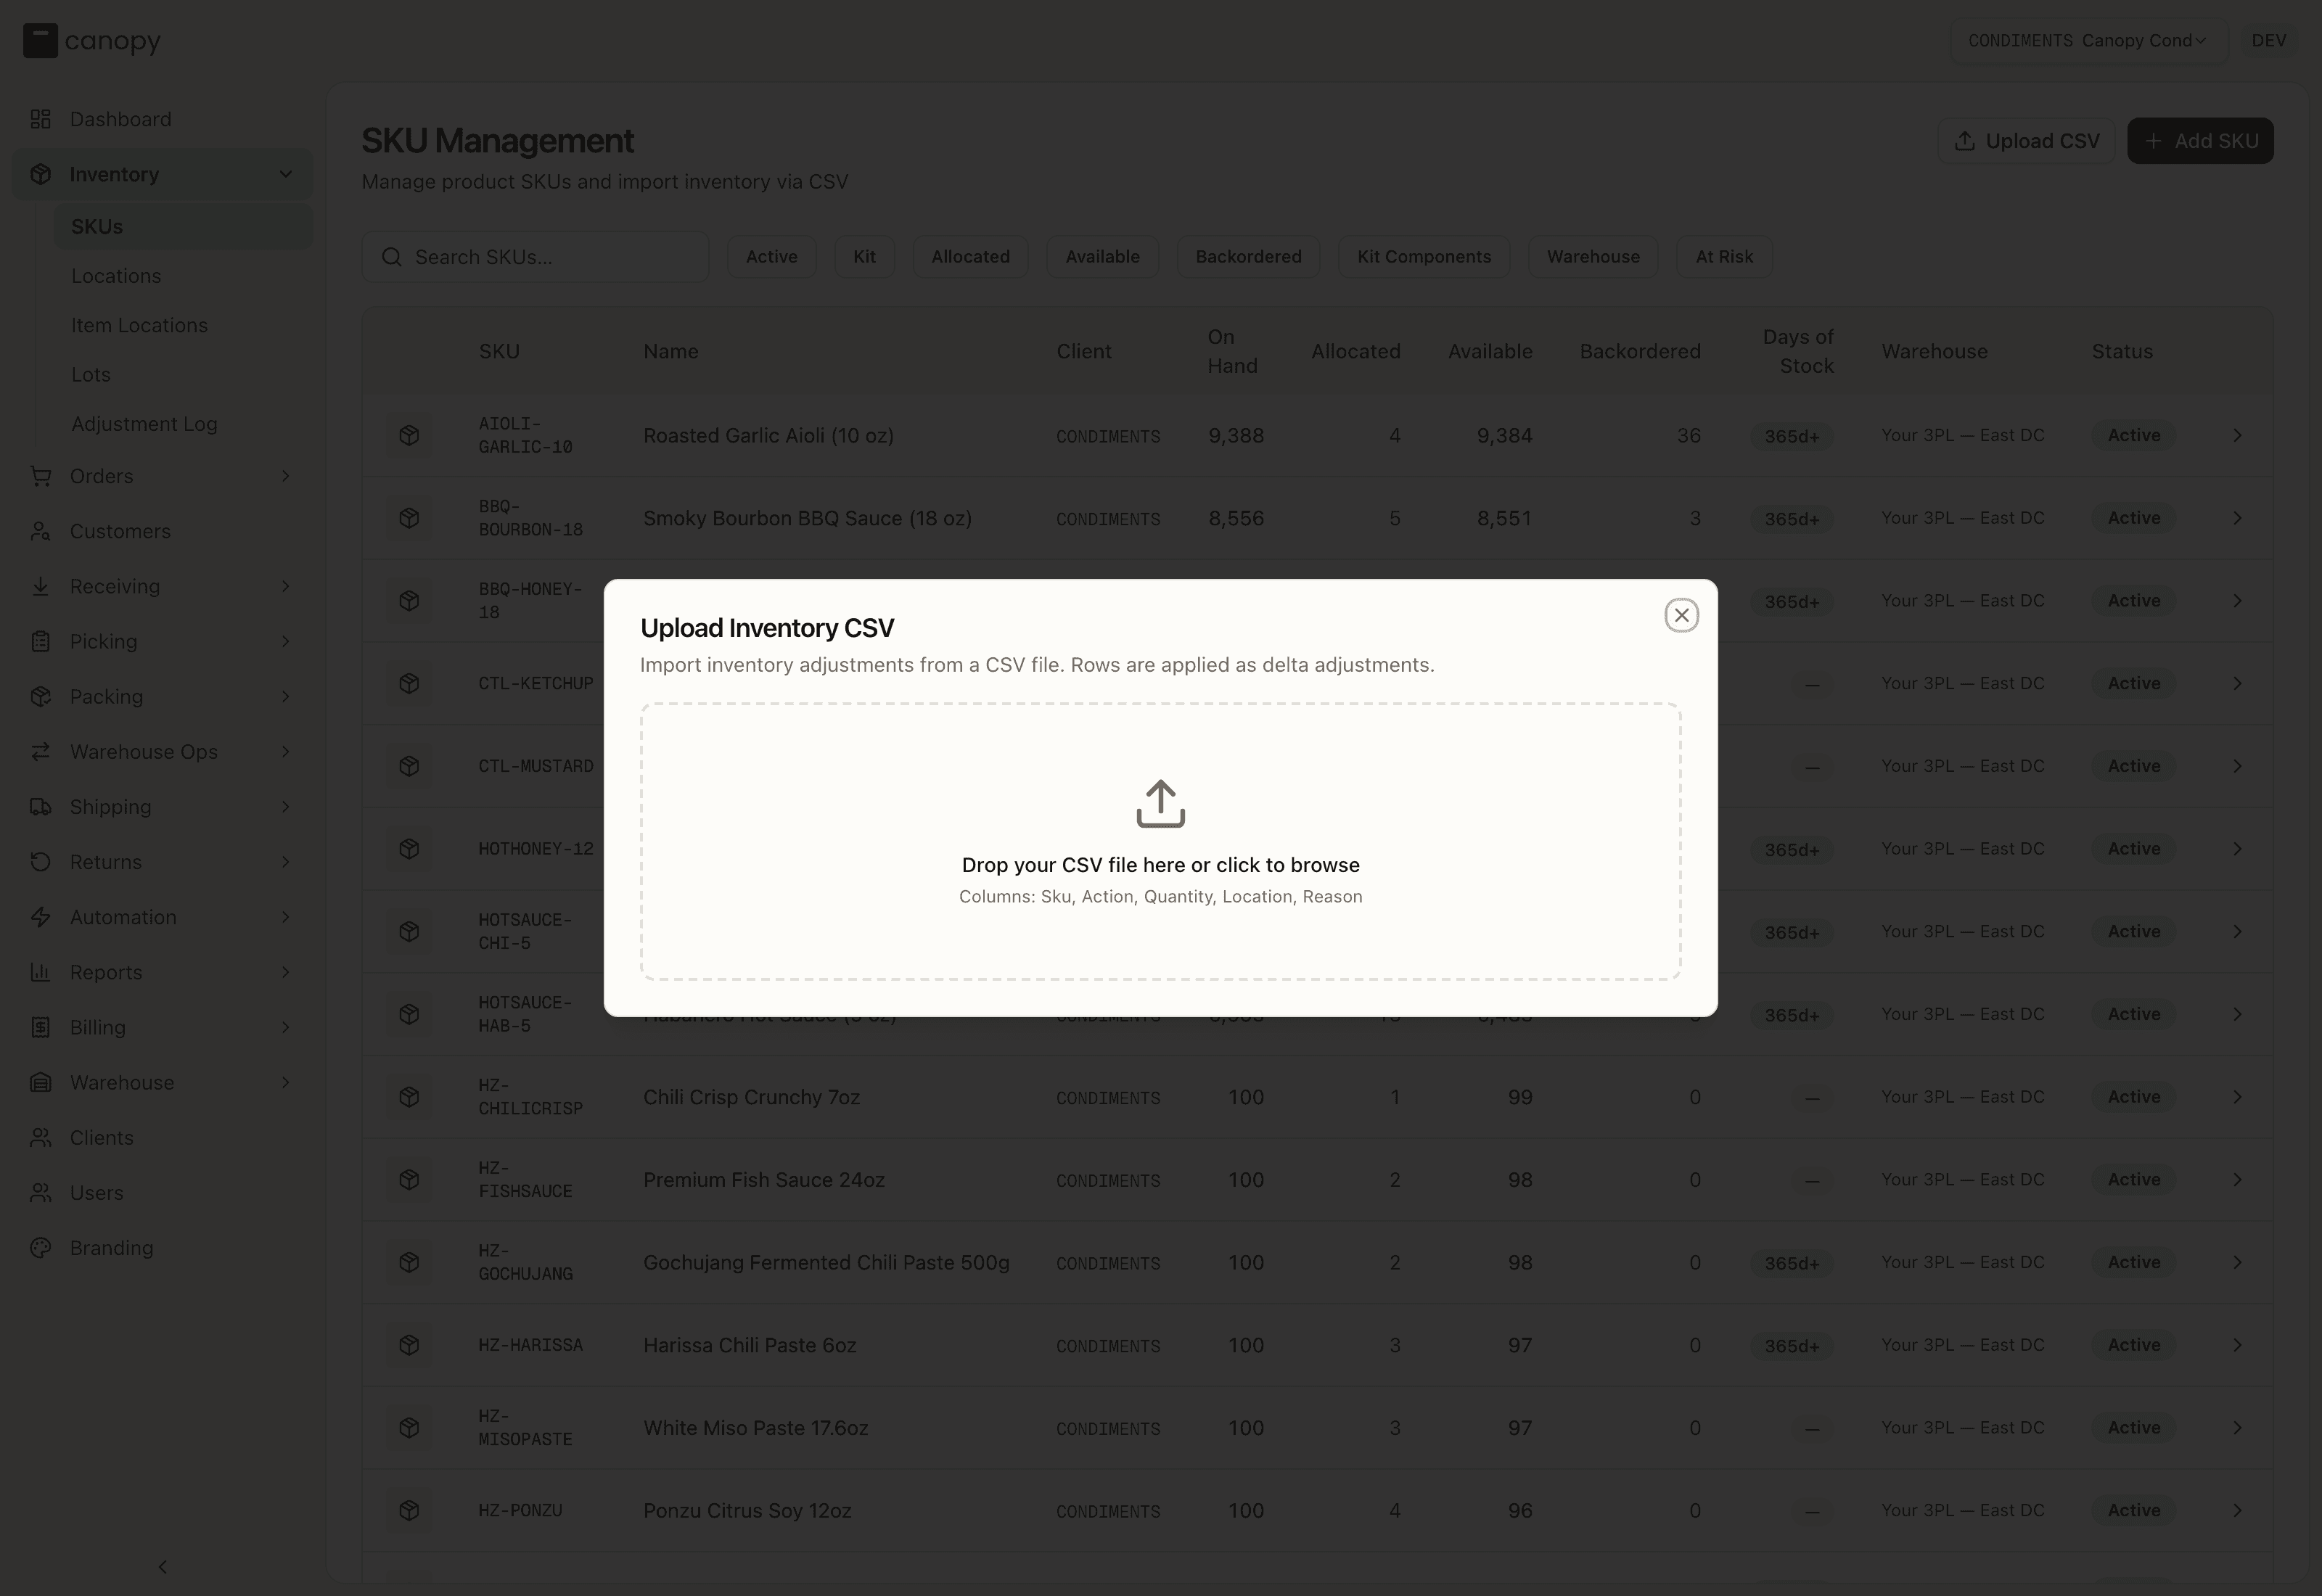Collapse the Inventory section chevron
This screenshot has height=1596, width=2322.
[x=285, y=174]
